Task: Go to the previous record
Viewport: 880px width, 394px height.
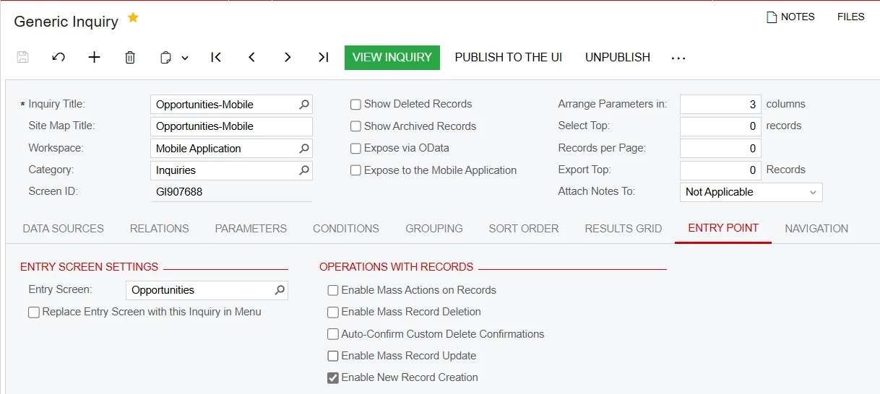Action: [x=251, y=58]
